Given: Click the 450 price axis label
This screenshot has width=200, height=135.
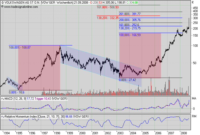Looking at the screenshot, I should [195, 8].
